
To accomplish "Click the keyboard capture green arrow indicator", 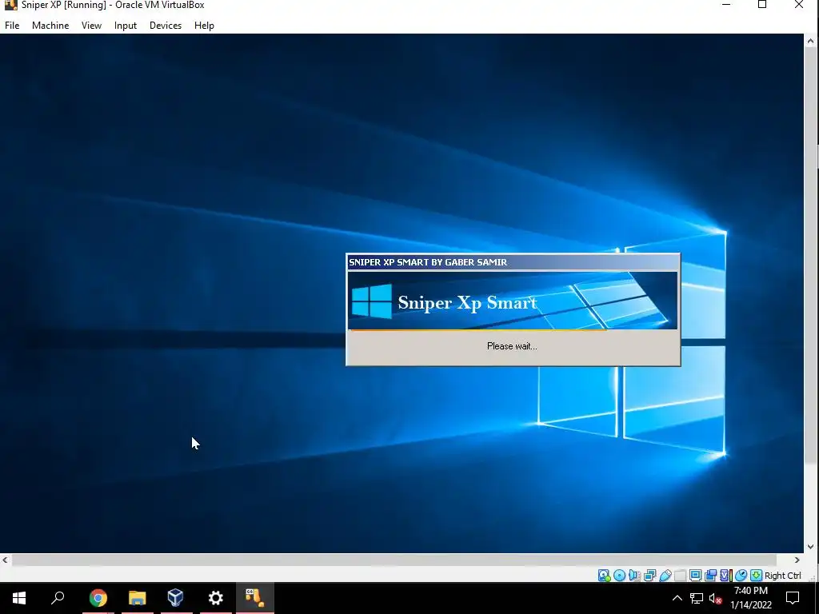I will (x=756, y=576).
